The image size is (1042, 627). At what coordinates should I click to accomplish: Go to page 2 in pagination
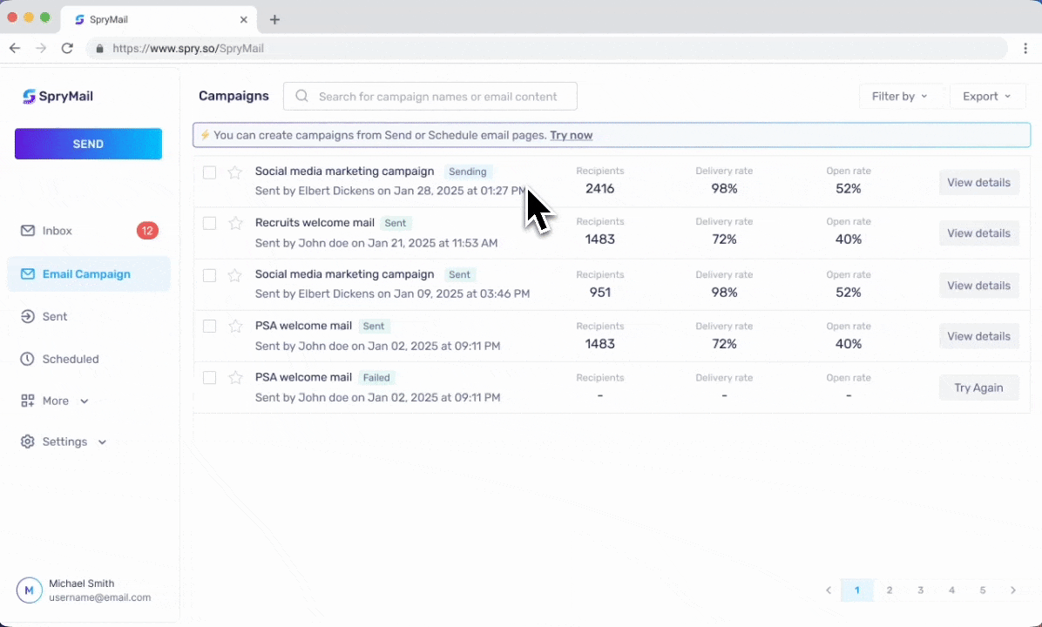(890, 590)
